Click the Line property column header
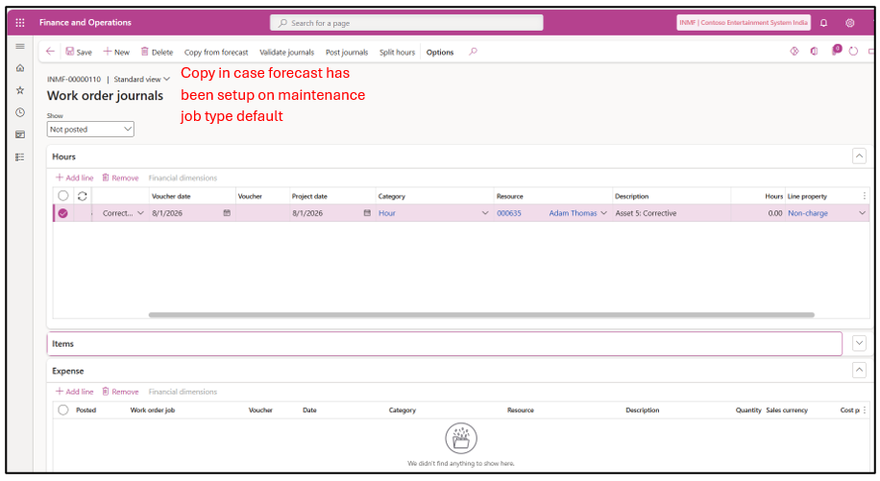The height and width of the screenshot is (481, 880). [807, 196]
